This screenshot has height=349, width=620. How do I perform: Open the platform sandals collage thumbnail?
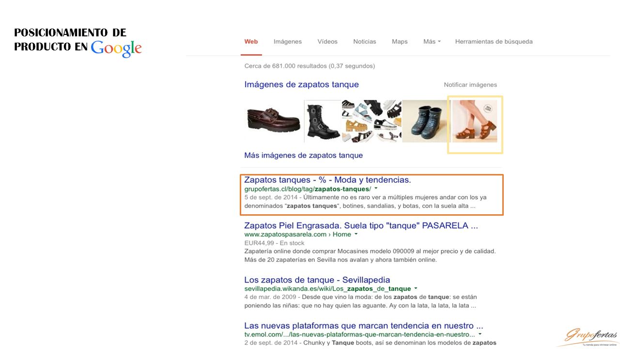372,121
